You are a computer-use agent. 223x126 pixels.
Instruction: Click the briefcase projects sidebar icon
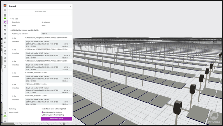click(5, 15)
